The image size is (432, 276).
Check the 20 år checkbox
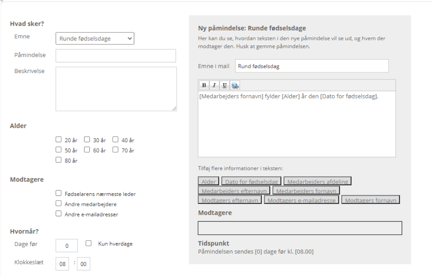[58, 139]
